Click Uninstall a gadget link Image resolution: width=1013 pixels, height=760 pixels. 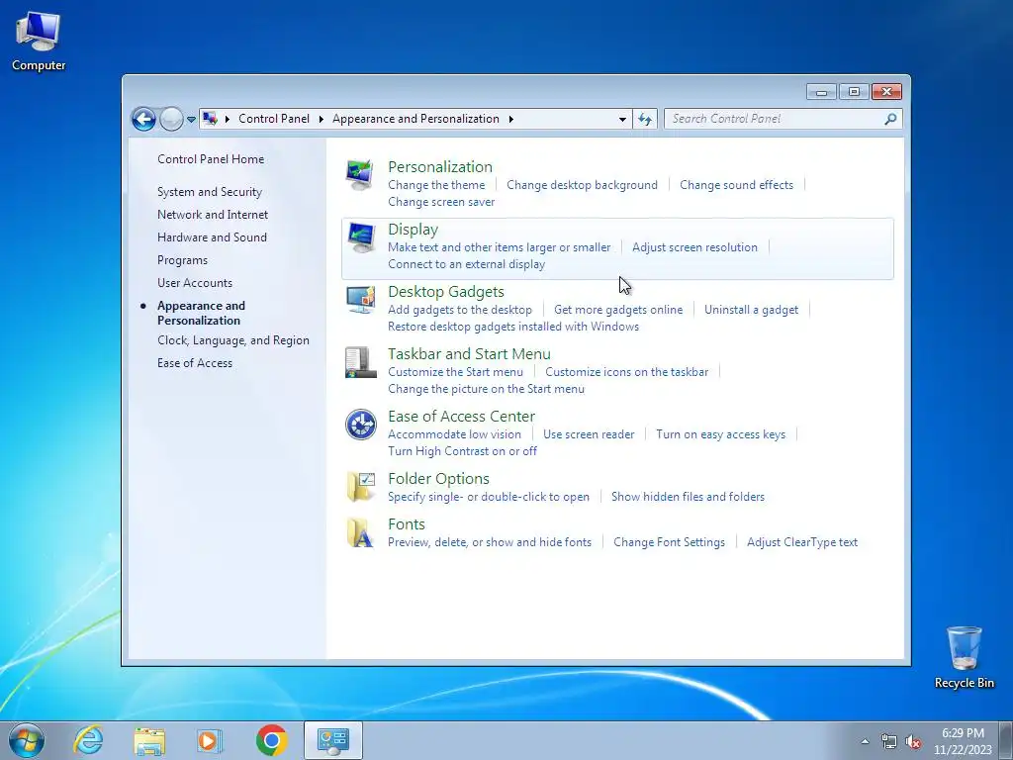(752, 310)
